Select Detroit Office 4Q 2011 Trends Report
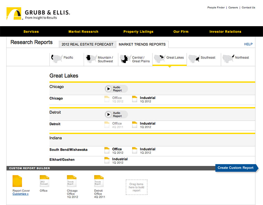 99,181
